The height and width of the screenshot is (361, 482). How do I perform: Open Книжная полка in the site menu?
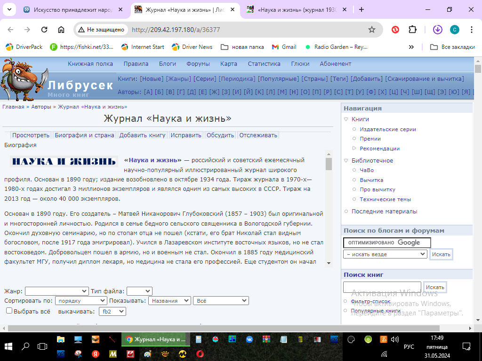click(90, 64)
